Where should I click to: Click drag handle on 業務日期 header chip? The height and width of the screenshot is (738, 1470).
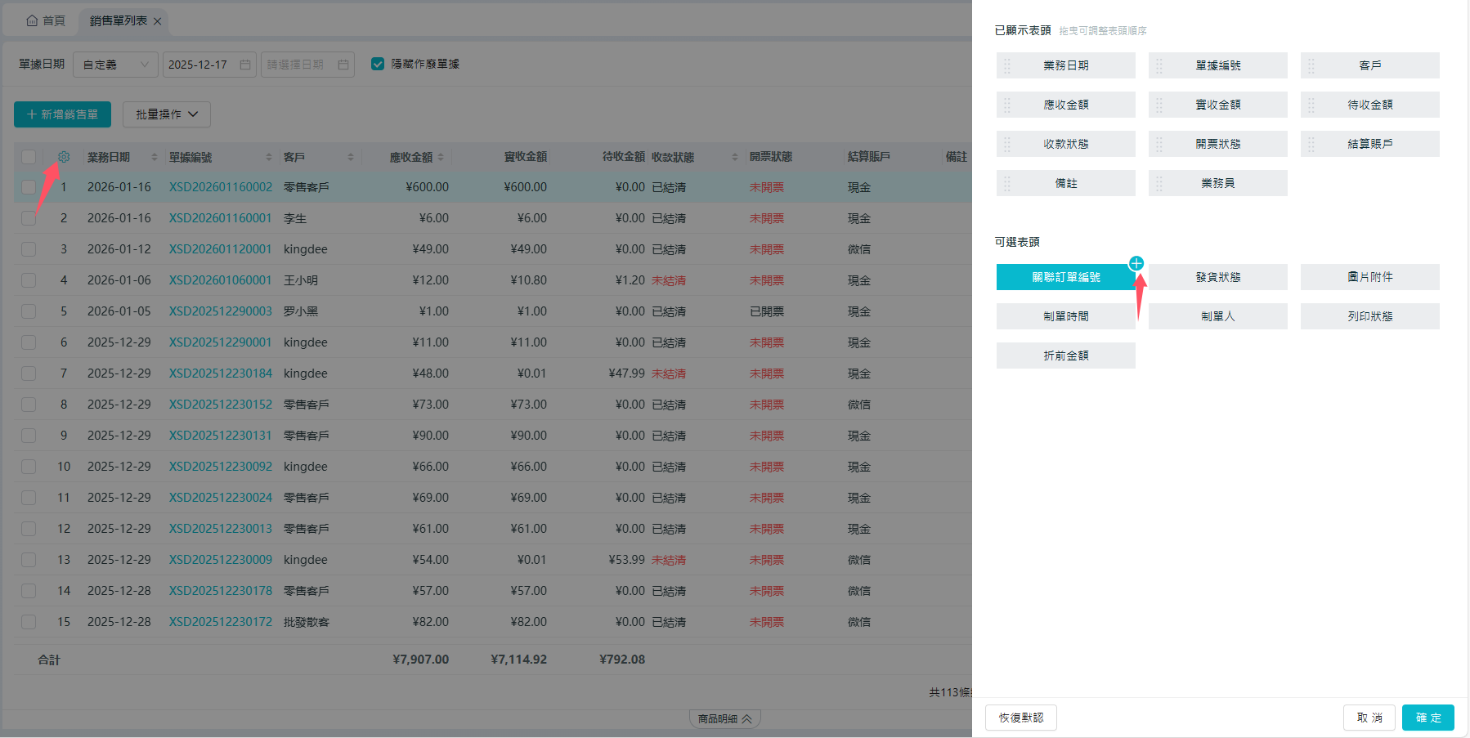click(x=1007, y=66)
